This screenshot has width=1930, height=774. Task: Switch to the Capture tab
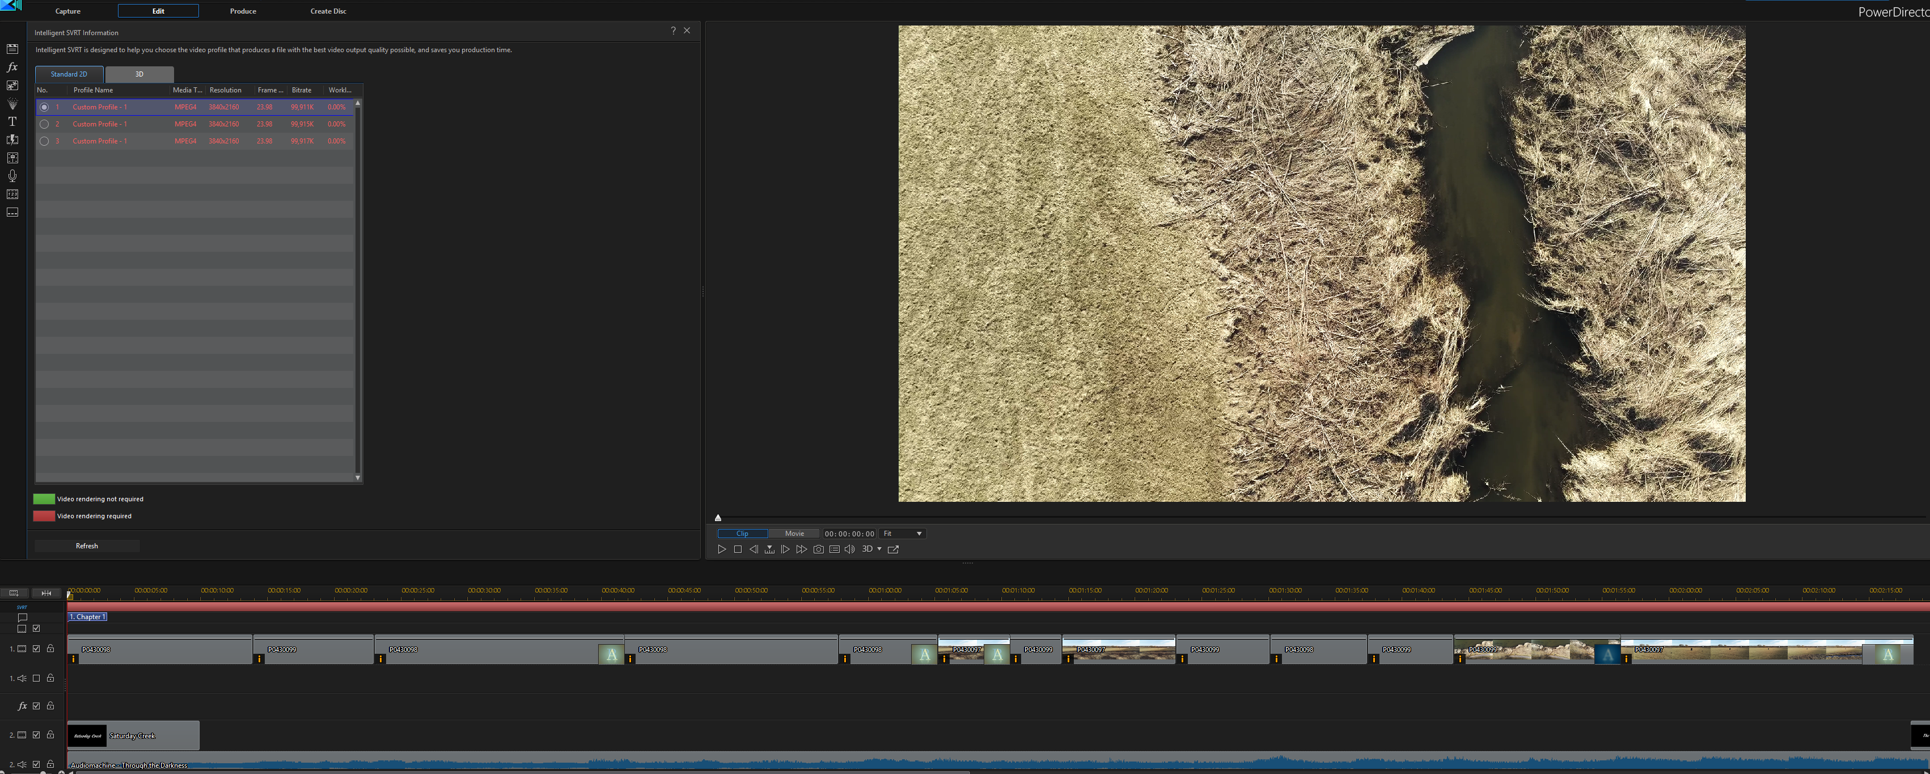(67, 11)
